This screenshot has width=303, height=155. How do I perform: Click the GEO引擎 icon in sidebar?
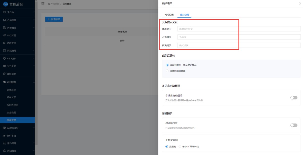pos(4,58)
